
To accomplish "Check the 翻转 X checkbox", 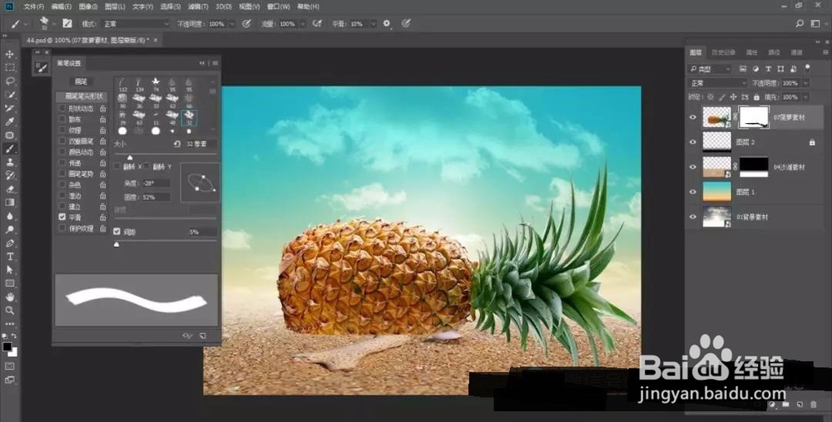I will point(117,166).
